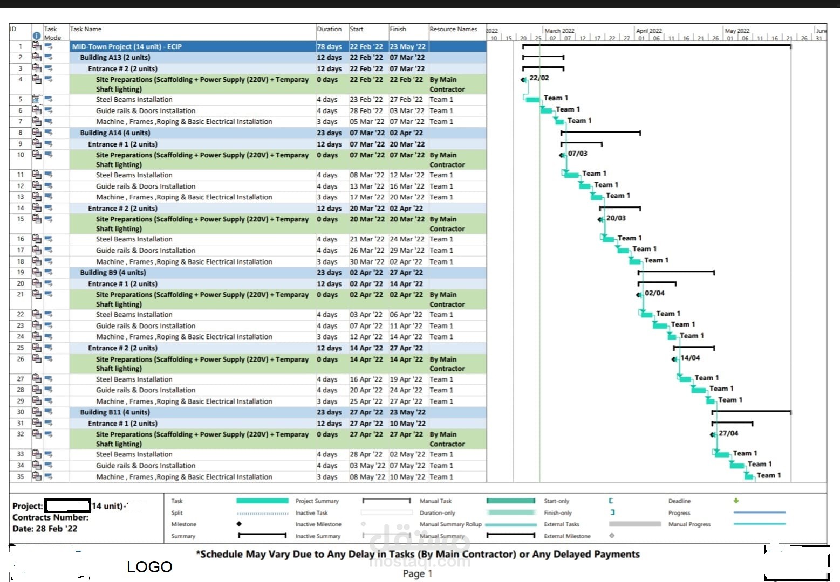840x582 pixels.
Task: Click the 23 May '22 finish cell in row 1
Action: click(x=408, y=46)
